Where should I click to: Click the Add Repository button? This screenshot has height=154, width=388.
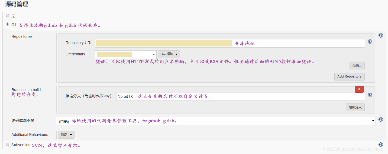pos(350,76)
